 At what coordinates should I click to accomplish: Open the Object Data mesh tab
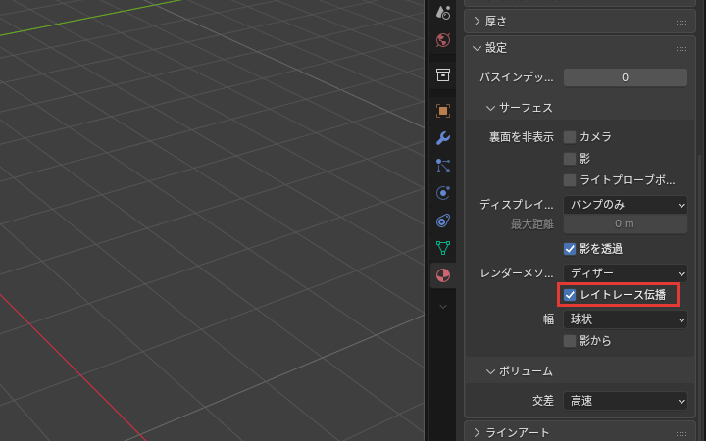click(443, 248)
